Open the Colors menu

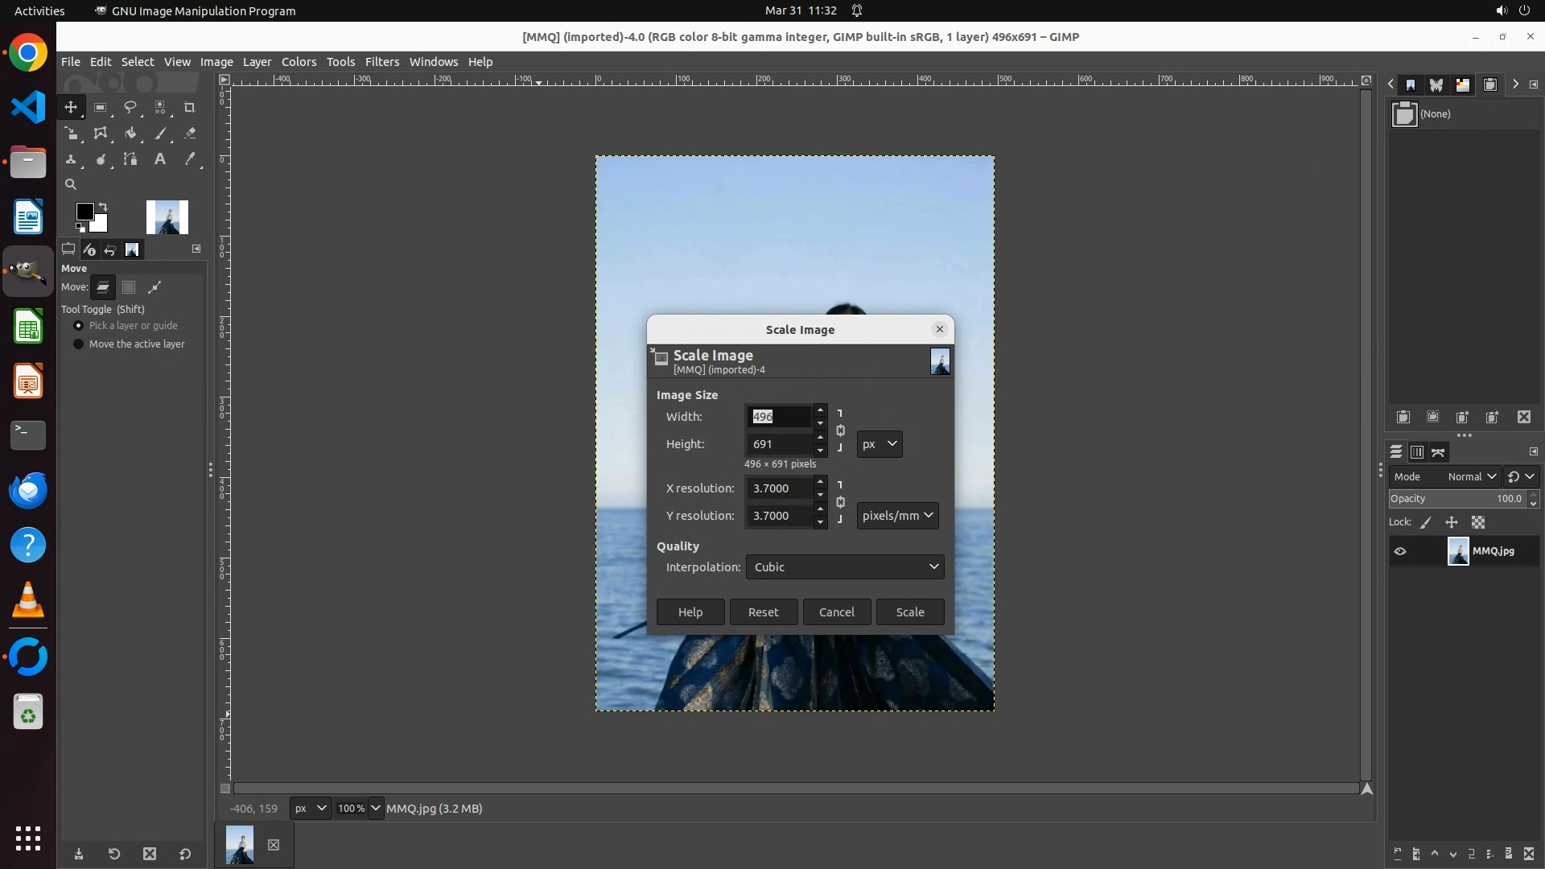[x=299, y=62]
